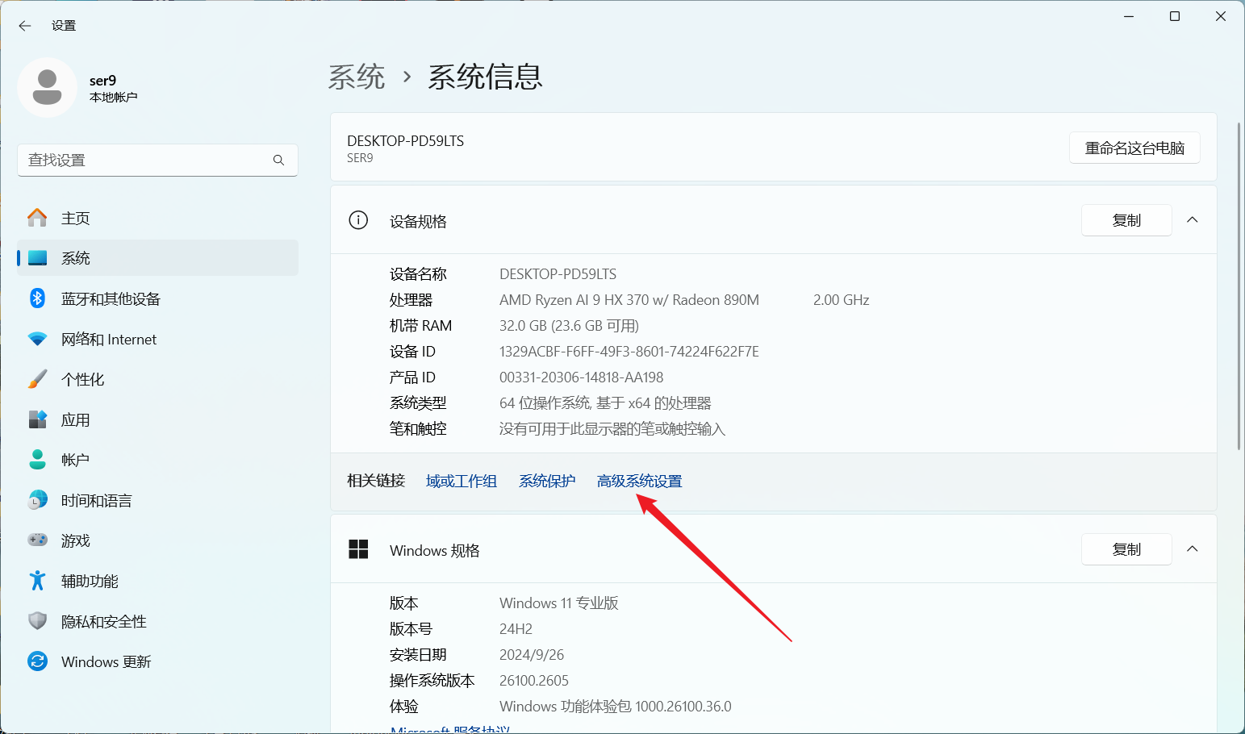The image size is (1245, 734).
Task: Click the gamepad icon for 游戏
Action: [x=37, y=540]
